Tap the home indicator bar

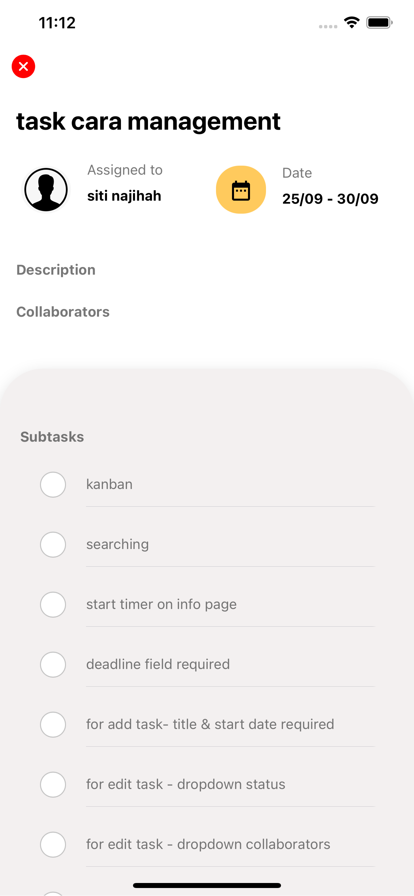(x=207, y=885)
